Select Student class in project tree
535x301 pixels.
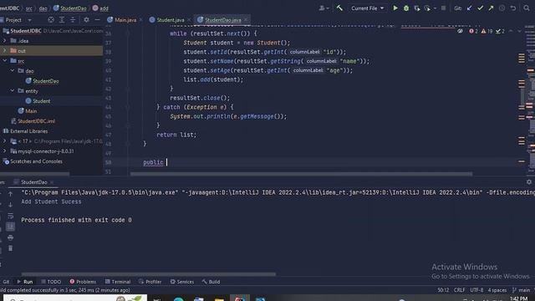tap(41, 101)
